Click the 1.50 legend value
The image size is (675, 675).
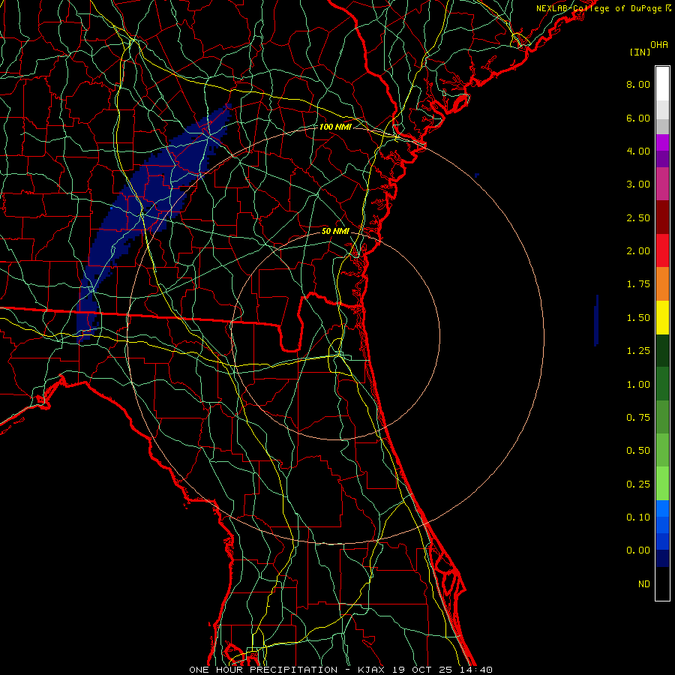point(638,318)
